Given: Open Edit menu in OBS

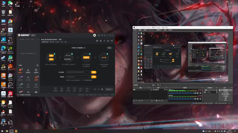Looking at the screenshot, I should pyautogui.click(x=140, y=30).
